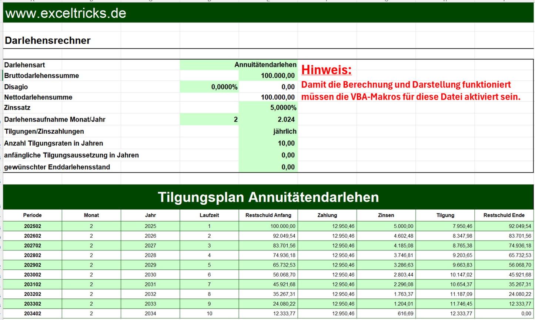The image size is (535, 320).
Task: Click the Bruttodarlehenssumme label
Action: point(41,76)
